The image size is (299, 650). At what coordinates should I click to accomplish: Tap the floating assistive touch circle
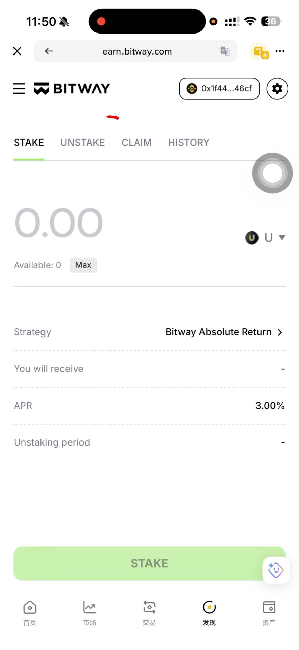click(x=272, y=173)
